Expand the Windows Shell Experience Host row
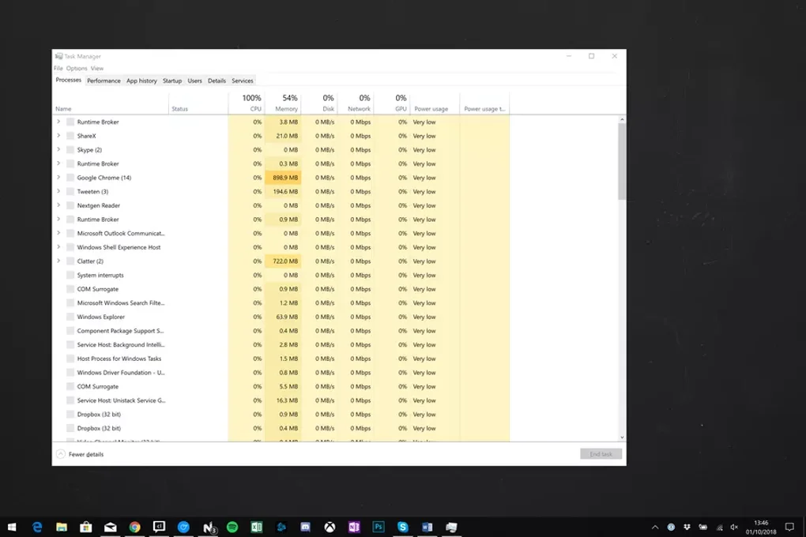 point(58,247)
